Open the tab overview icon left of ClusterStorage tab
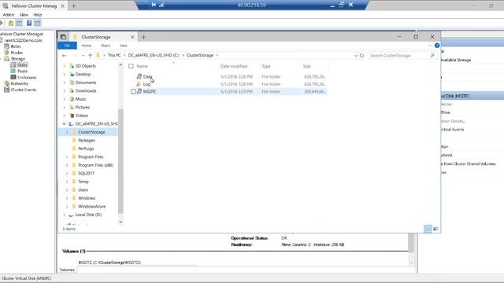504x283 pixels. (x=63, y=37)
